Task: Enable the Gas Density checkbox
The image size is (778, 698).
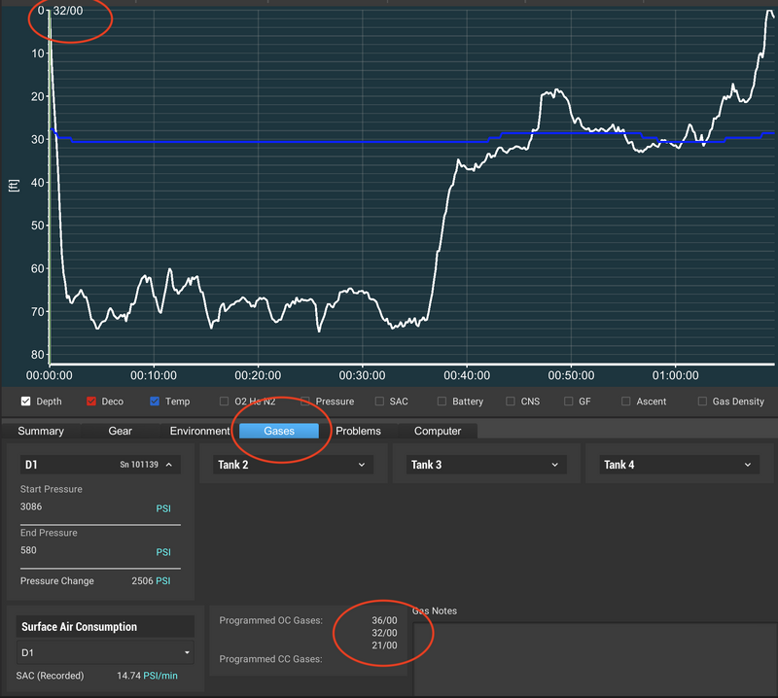Action: click(x=704, y=401)
